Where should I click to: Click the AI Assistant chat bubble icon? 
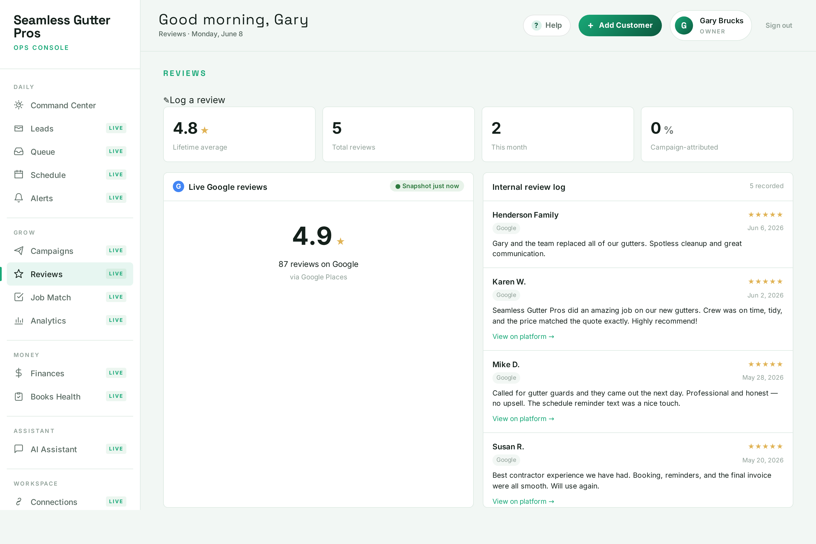(19, 449)
